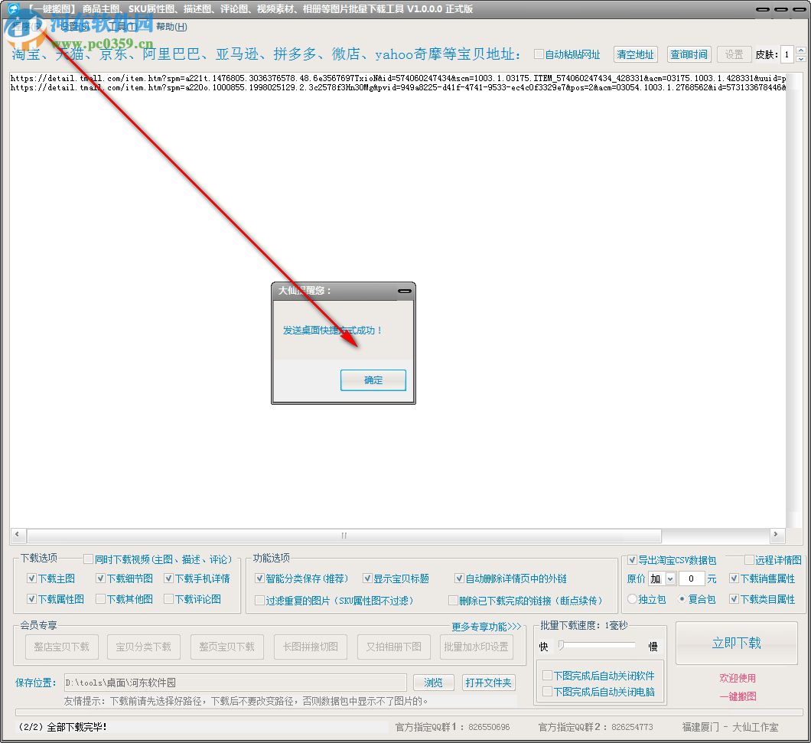
Task: Increase the 皮肤 value with the up arrow
Action: click(x=800, y=51)
